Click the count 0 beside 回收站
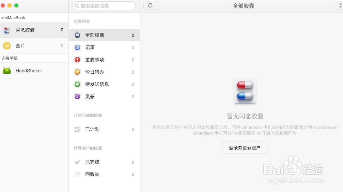The image size is (343, 192). 133,175
